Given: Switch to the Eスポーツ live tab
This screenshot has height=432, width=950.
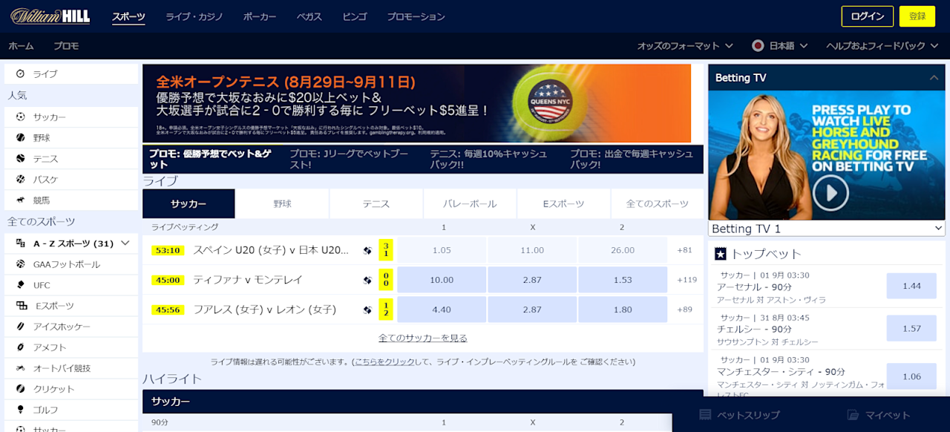Looking at the screenshot, I should click(564, 204).
